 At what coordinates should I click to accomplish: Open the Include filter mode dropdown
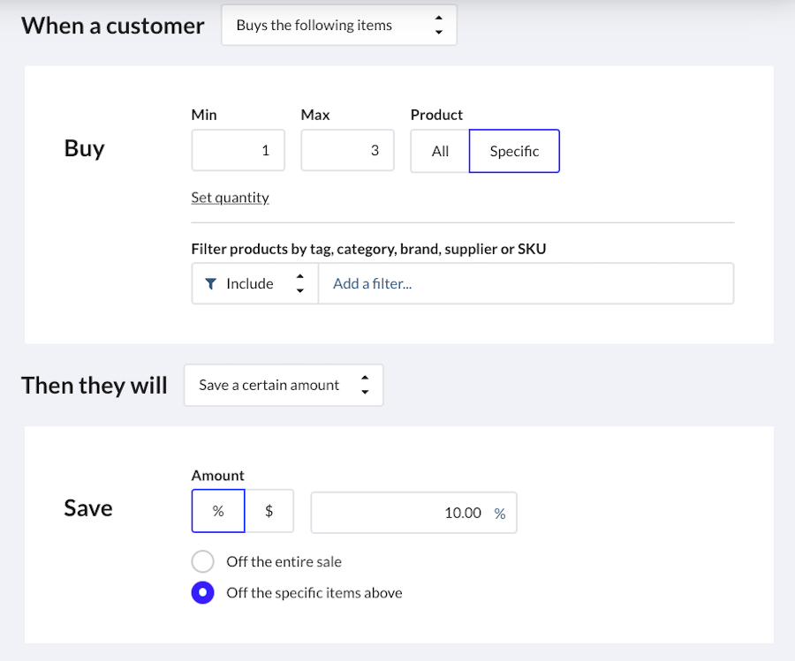pos(254,284)
